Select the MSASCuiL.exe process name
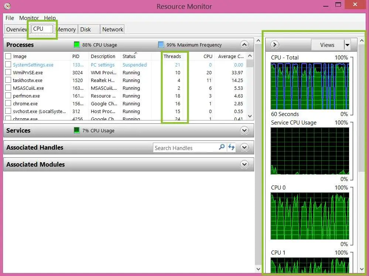 pos(28,88)
